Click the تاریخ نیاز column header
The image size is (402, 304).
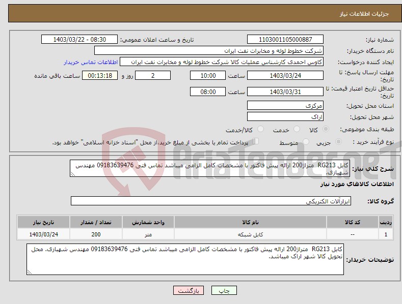(44, 222)
